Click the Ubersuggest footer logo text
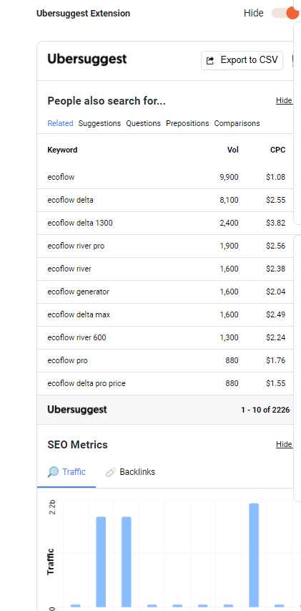The width and height of the screenshot is (301, 611). (77, 410)
